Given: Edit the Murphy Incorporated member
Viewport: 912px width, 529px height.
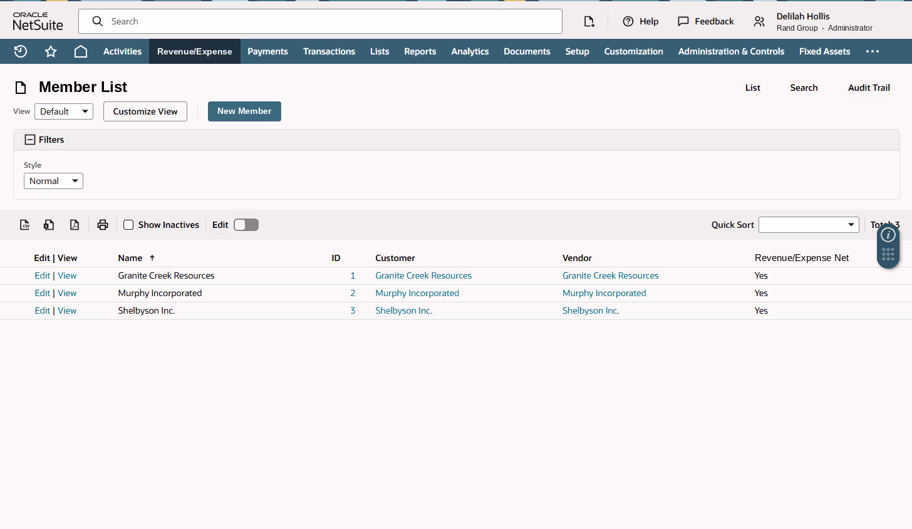Looking at the screenshot, I should [42, 293].
